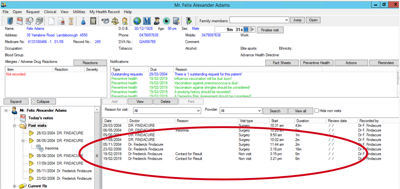Screen dimensions: 400x189
Task: Click the calendar-with-clock waiting room icon
Action: [29, 20]
